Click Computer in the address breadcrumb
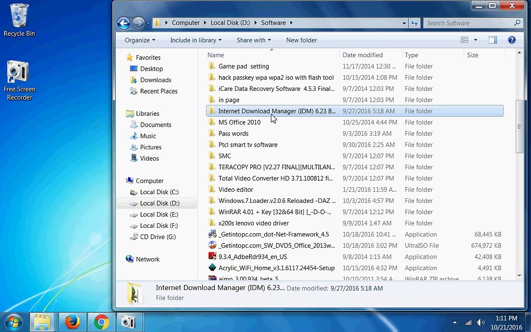The image size is (531, 332). (x=186, y=23)
